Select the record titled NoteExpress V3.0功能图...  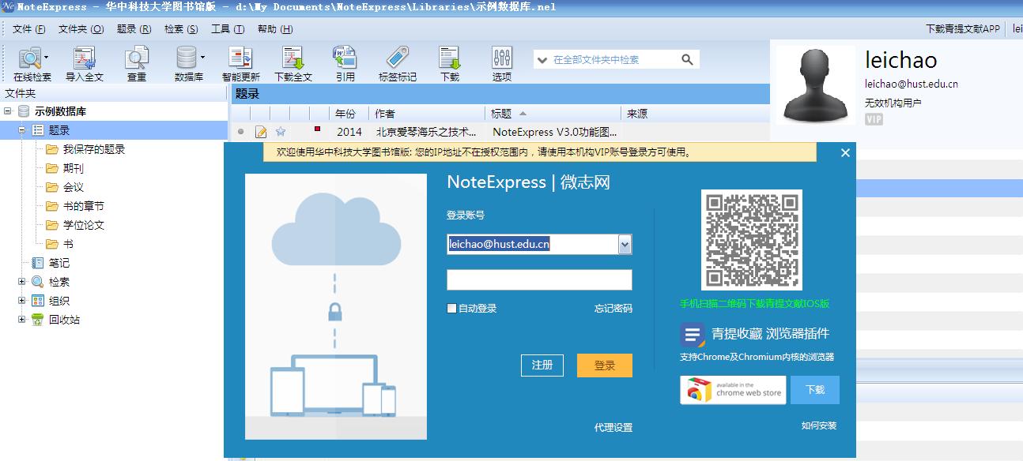[555, 132]
